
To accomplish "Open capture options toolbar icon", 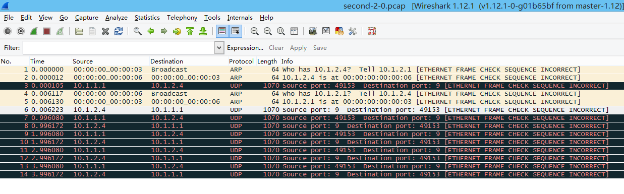I will (x=21, y=31).
